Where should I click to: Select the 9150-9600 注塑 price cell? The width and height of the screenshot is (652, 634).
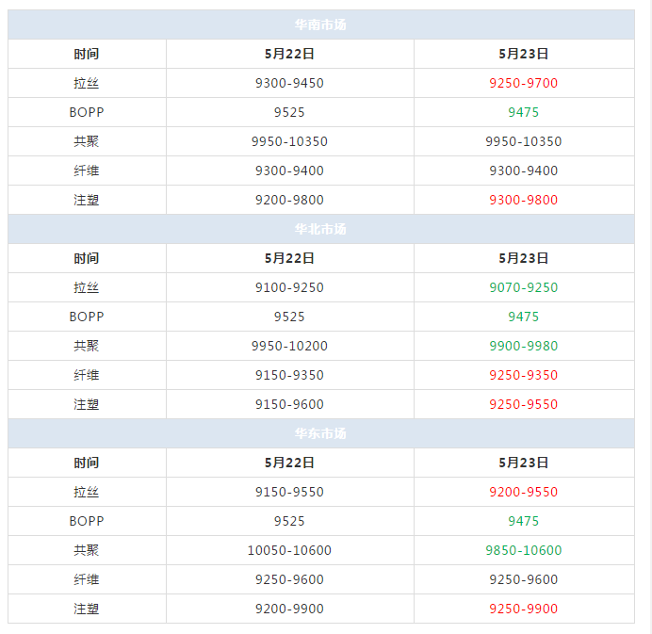[x=289, y=404]
